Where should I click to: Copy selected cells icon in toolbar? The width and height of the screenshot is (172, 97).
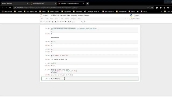pyautogui.click(x=49, y=22)
